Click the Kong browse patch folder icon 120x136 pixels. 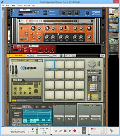(39, 61)
